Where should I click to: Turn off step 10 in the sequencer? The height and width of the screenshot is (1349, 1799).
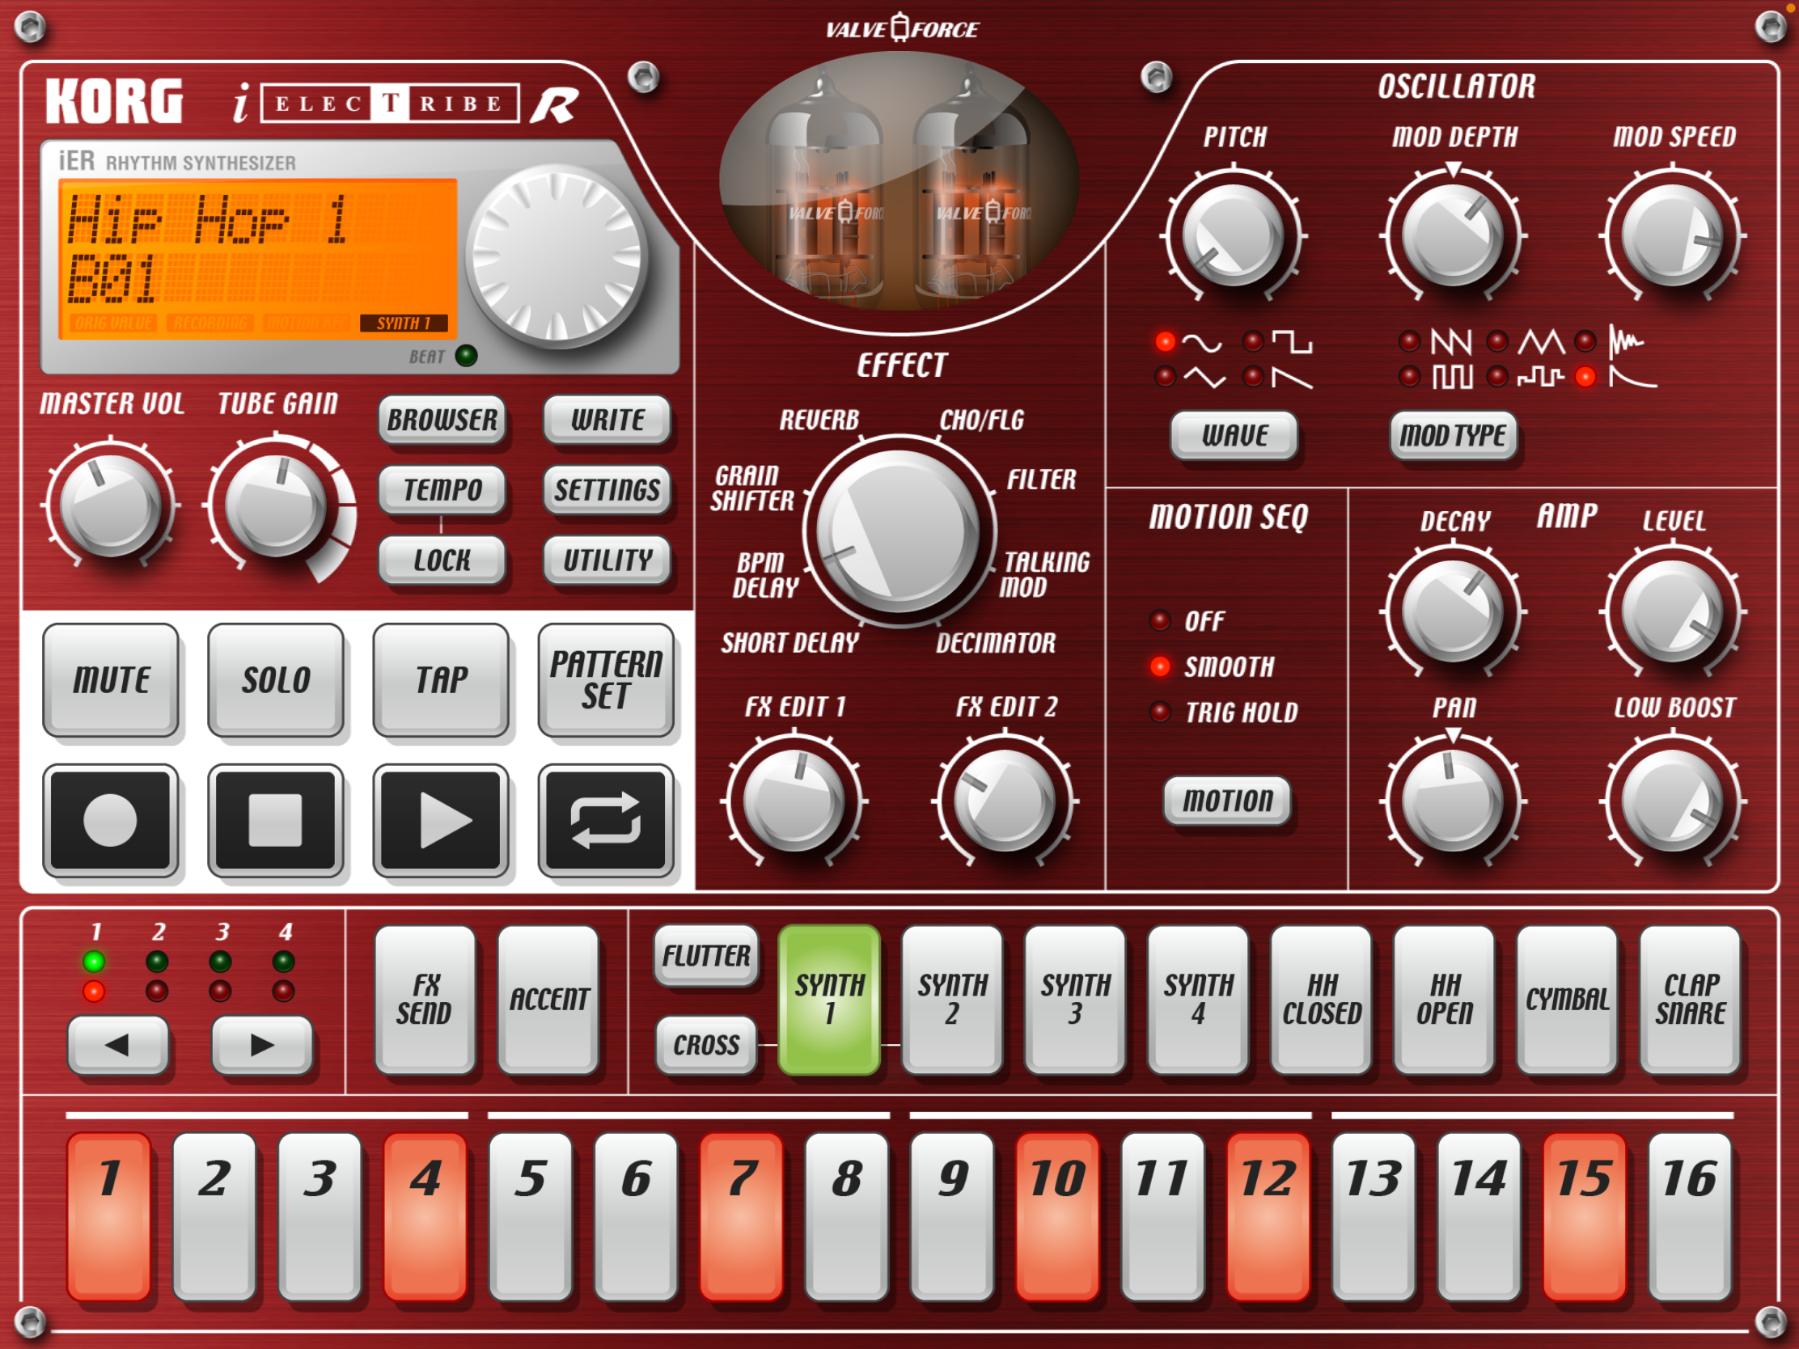(x=1057, y=1216)
